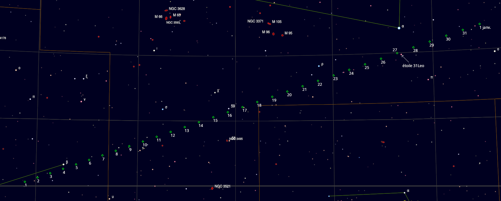The image size is (501, 201).
Task: Select the NGC 3521 galaxy symbol
Action: coord(212,188)
